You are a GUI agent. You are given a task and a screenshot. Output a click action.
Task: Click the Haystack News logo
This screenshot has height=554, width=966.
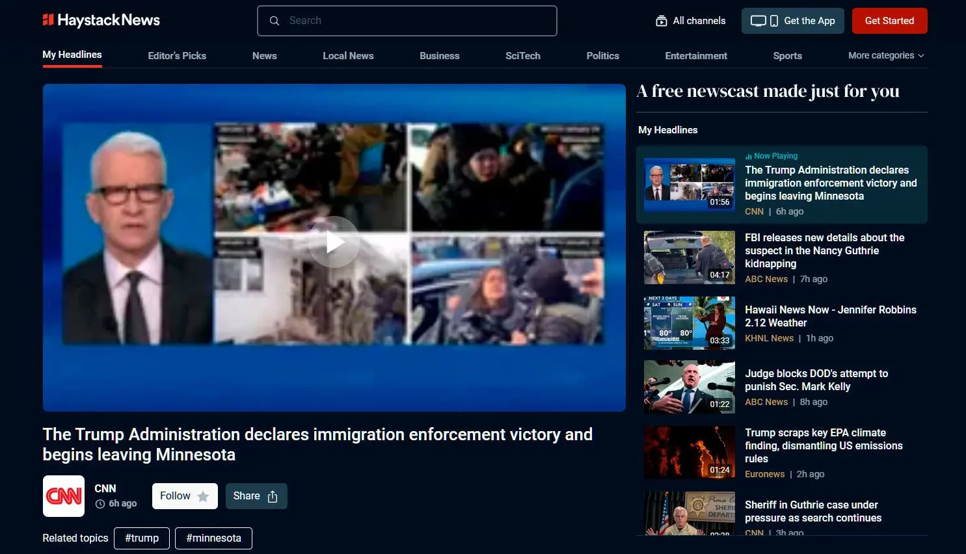click(x=101, y=20)
